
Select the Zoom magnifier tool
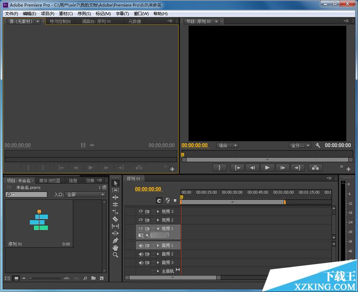pyautogui.click(x=115, y=255)
